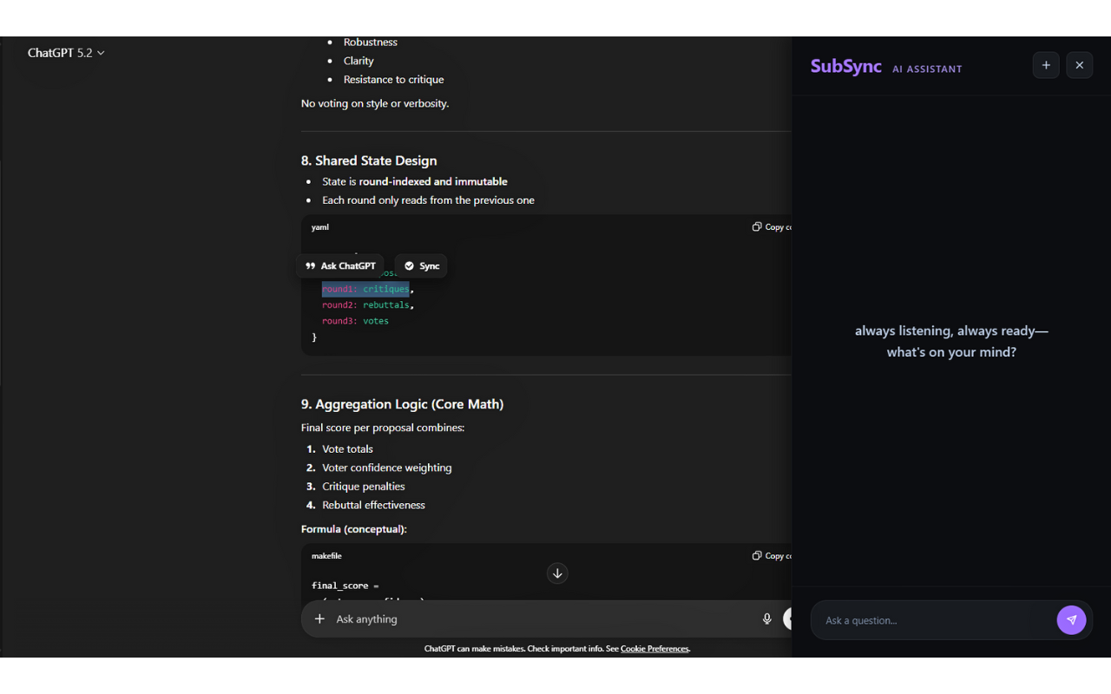Image resolution: width=1111 pixels, height=694 pixels.
Task: Activate the dictation microphone
Action: pyautogui.click(x=767, y=619)
